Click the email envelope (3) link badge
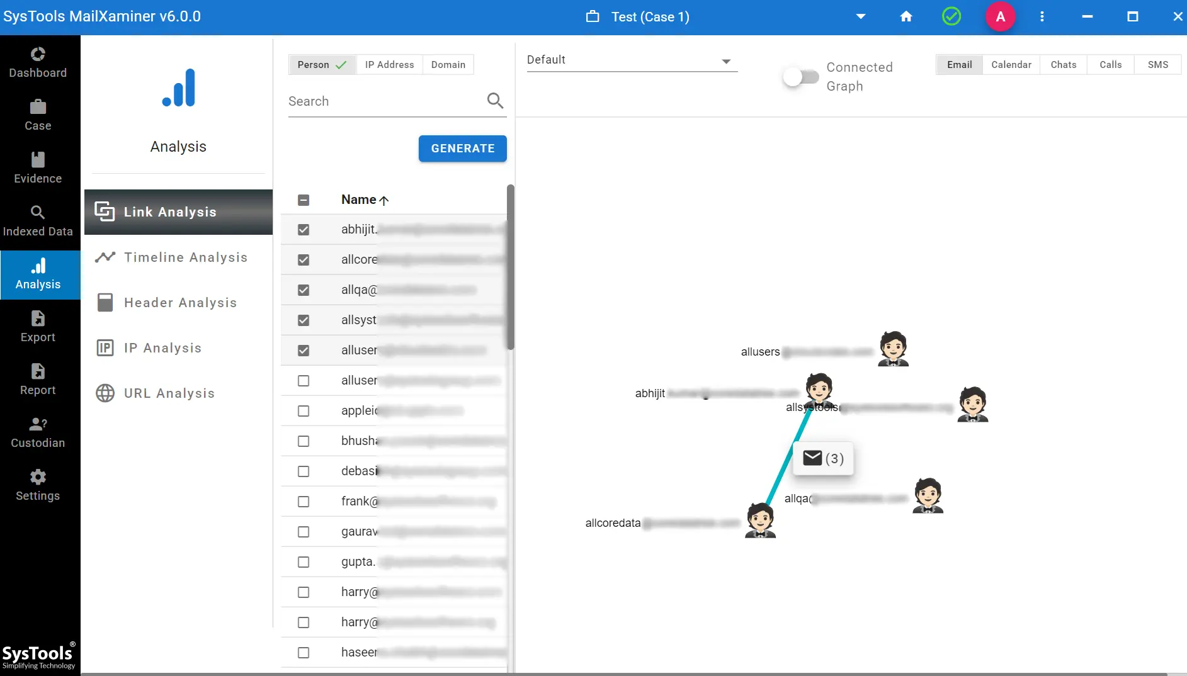 pos(823,458)
